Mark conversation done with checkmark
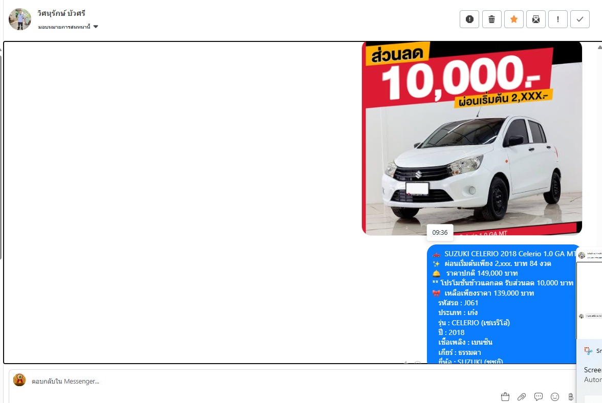 pos(579,19)
